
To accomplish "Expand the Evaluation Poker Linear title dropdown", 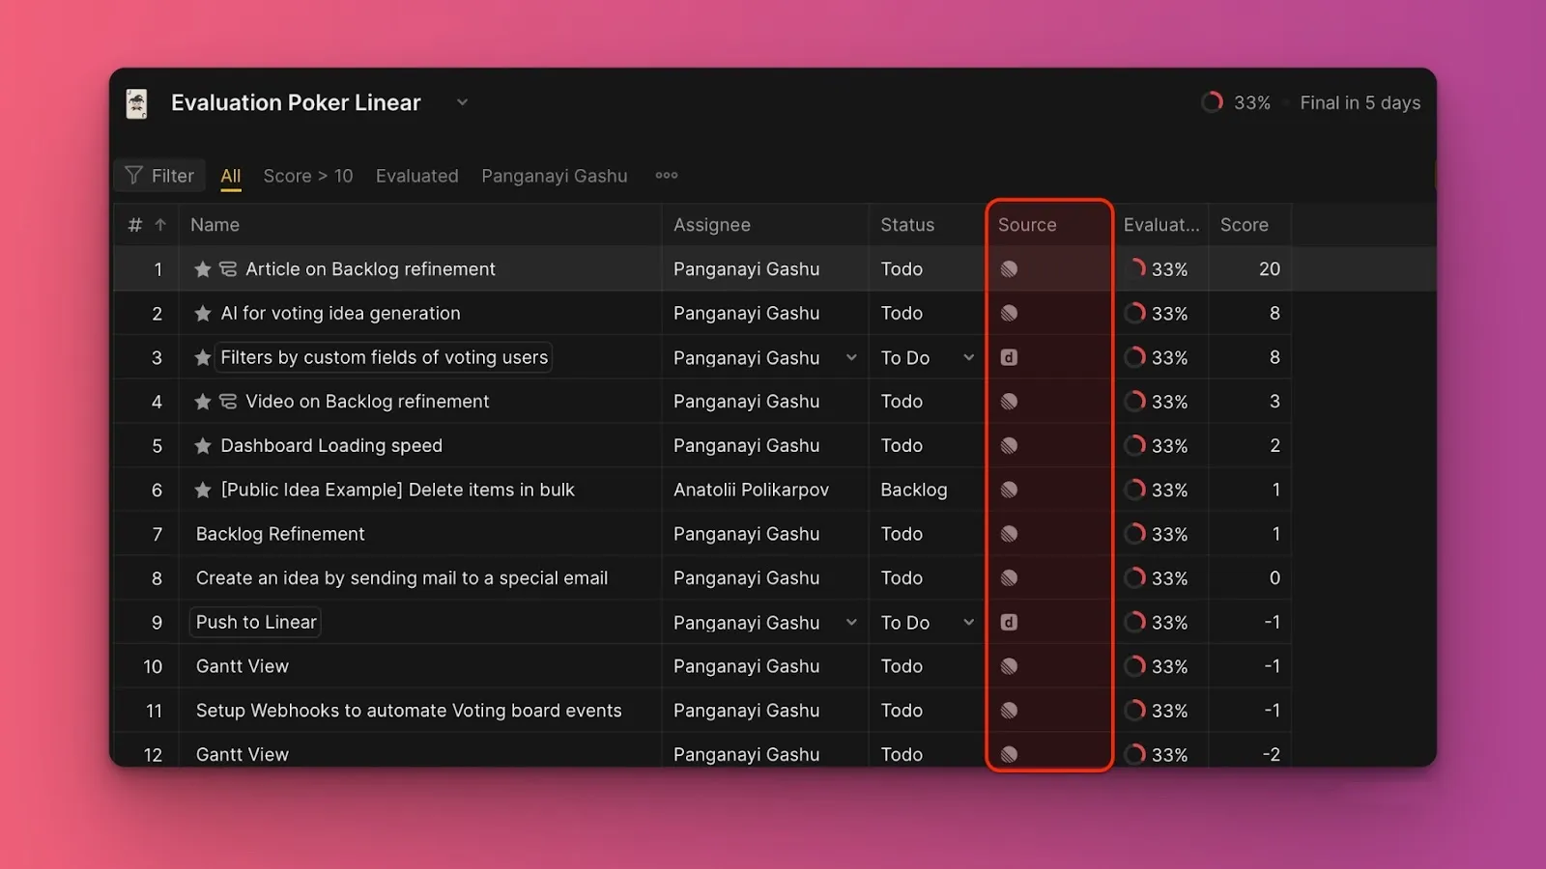I will tap(462, 102).
